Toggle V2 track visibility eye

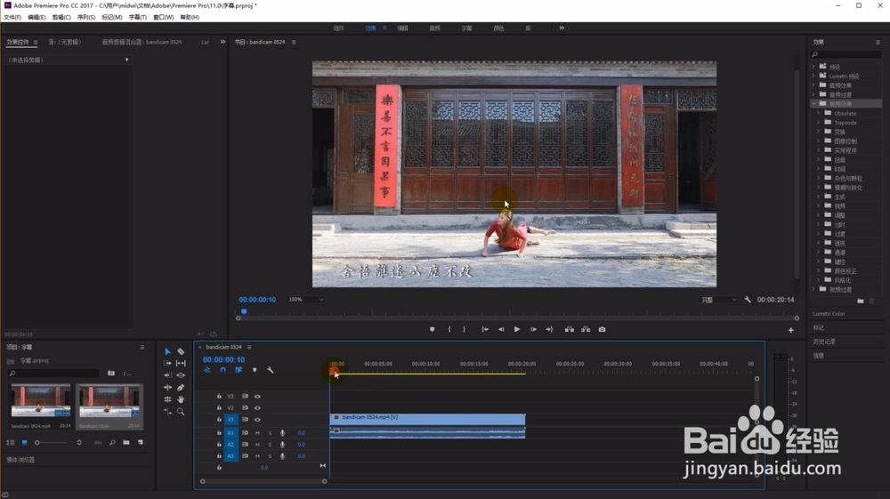point(257,407)
